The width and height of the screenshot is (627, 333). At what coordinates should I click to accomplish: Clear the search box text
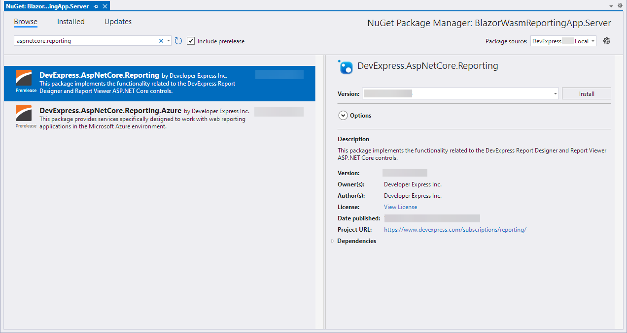161,41
